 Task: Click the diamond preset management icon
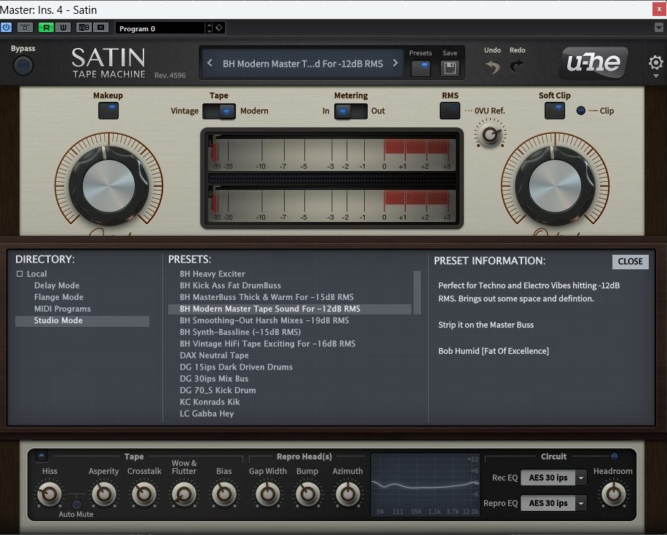[219, 28]
